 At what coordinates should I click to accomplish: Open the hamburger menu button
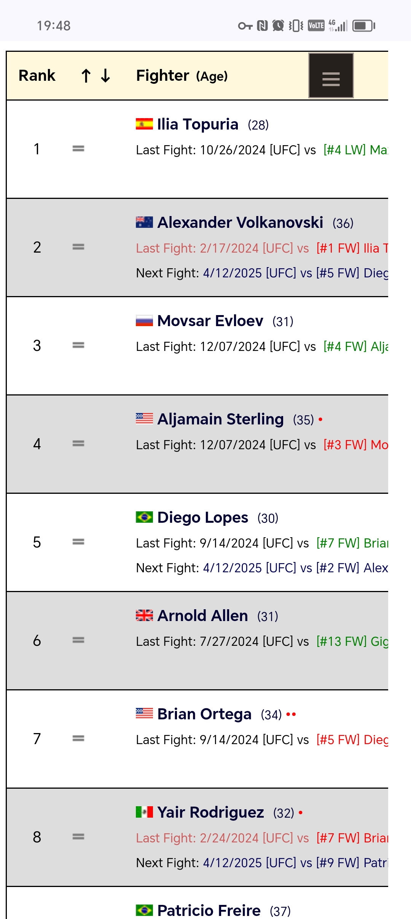coord(331,75)
